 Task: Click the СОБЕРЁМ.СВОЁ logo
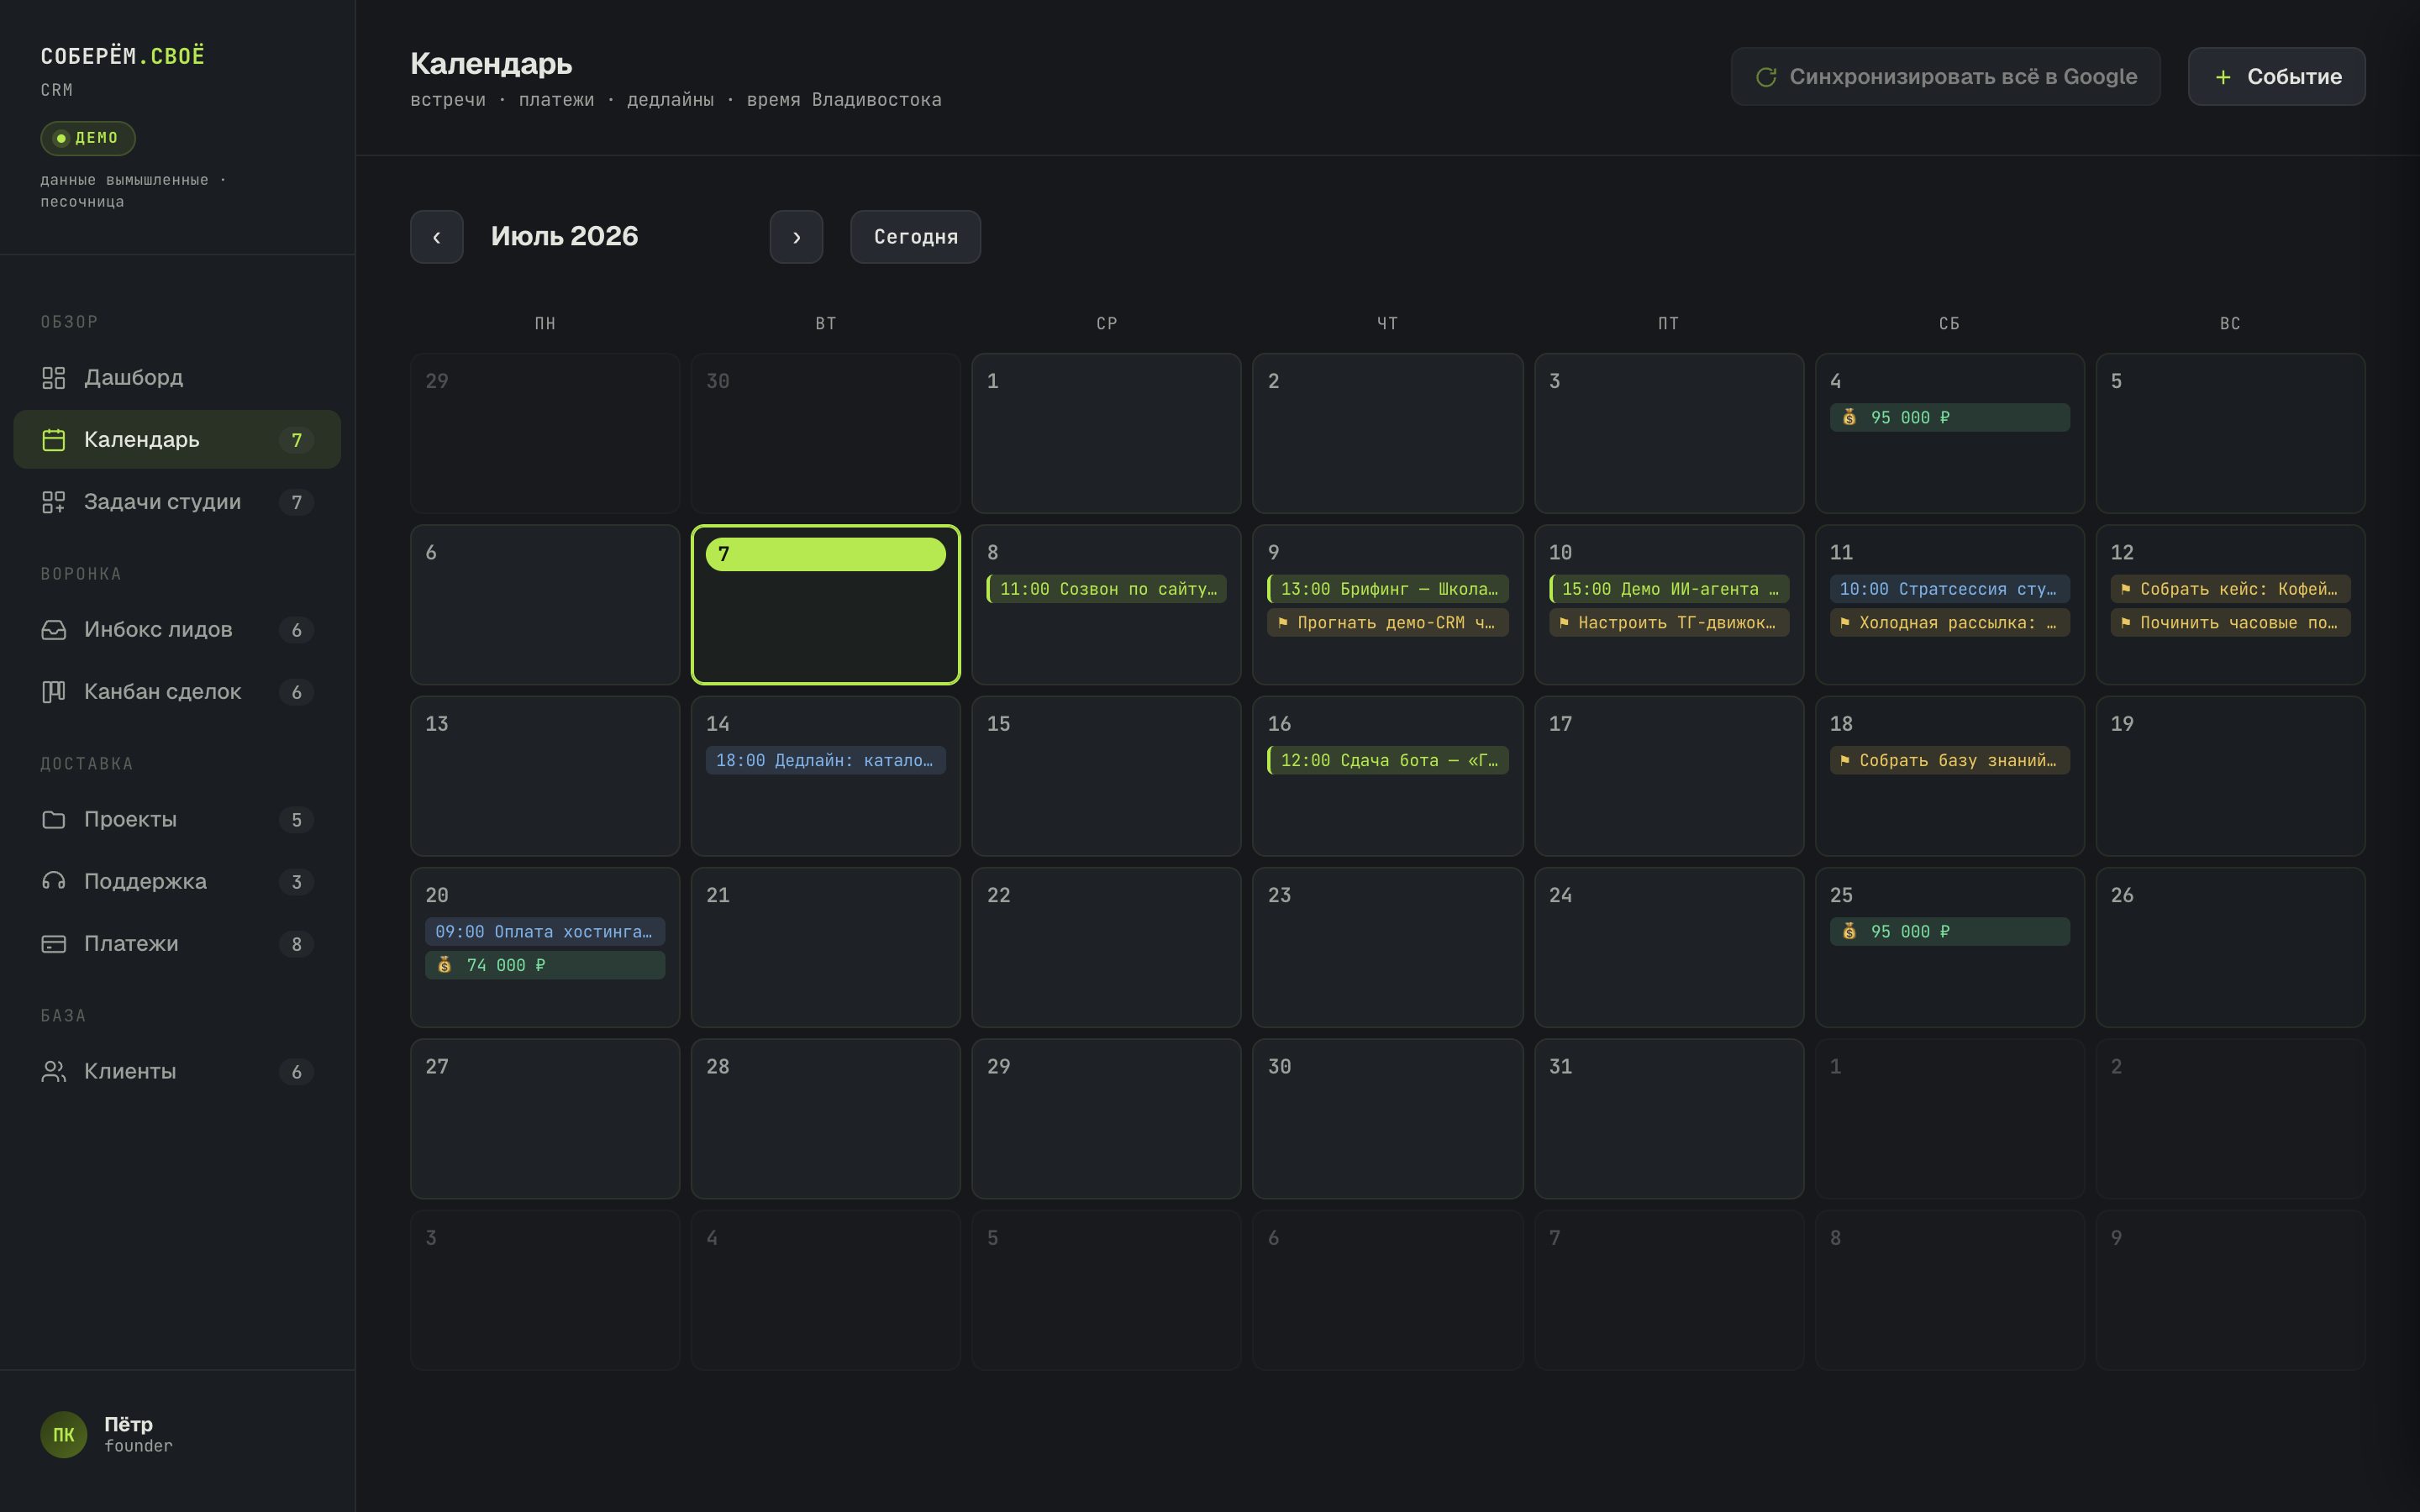coord(122,56)
